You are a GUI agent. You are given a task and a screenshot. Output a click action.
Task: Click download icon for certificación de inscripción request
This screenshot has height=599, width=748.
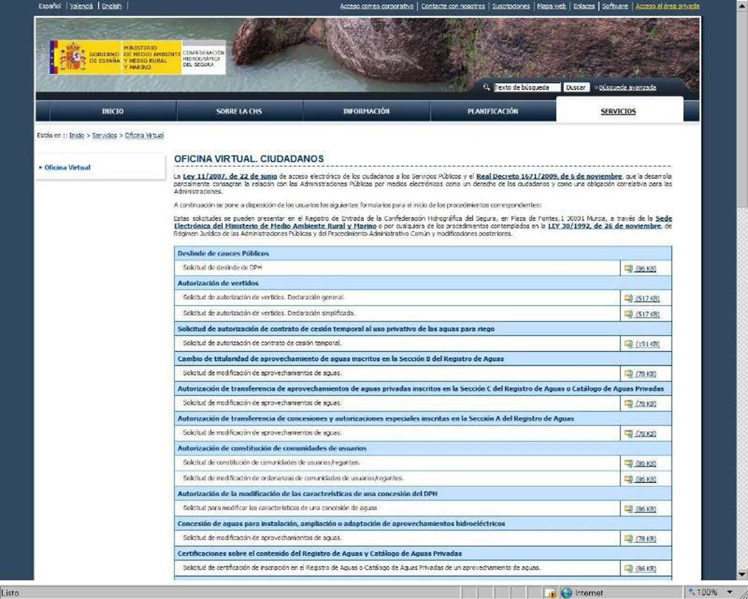(x=628, y=568)
